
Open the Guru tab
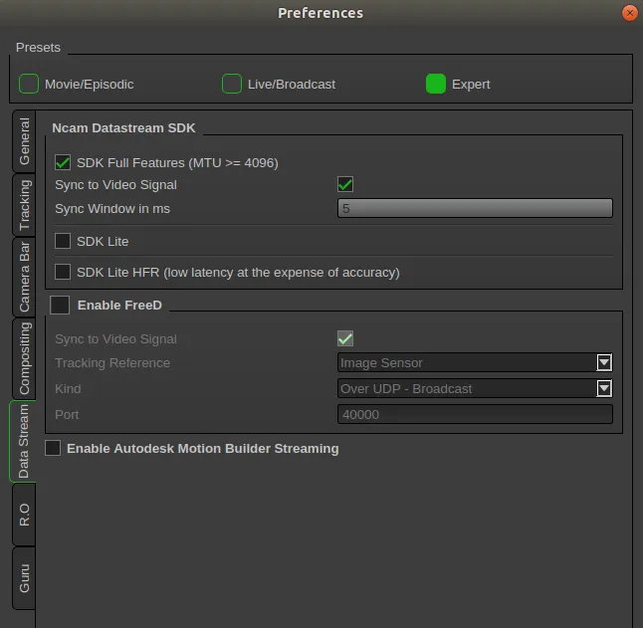(x=24, y=578)
